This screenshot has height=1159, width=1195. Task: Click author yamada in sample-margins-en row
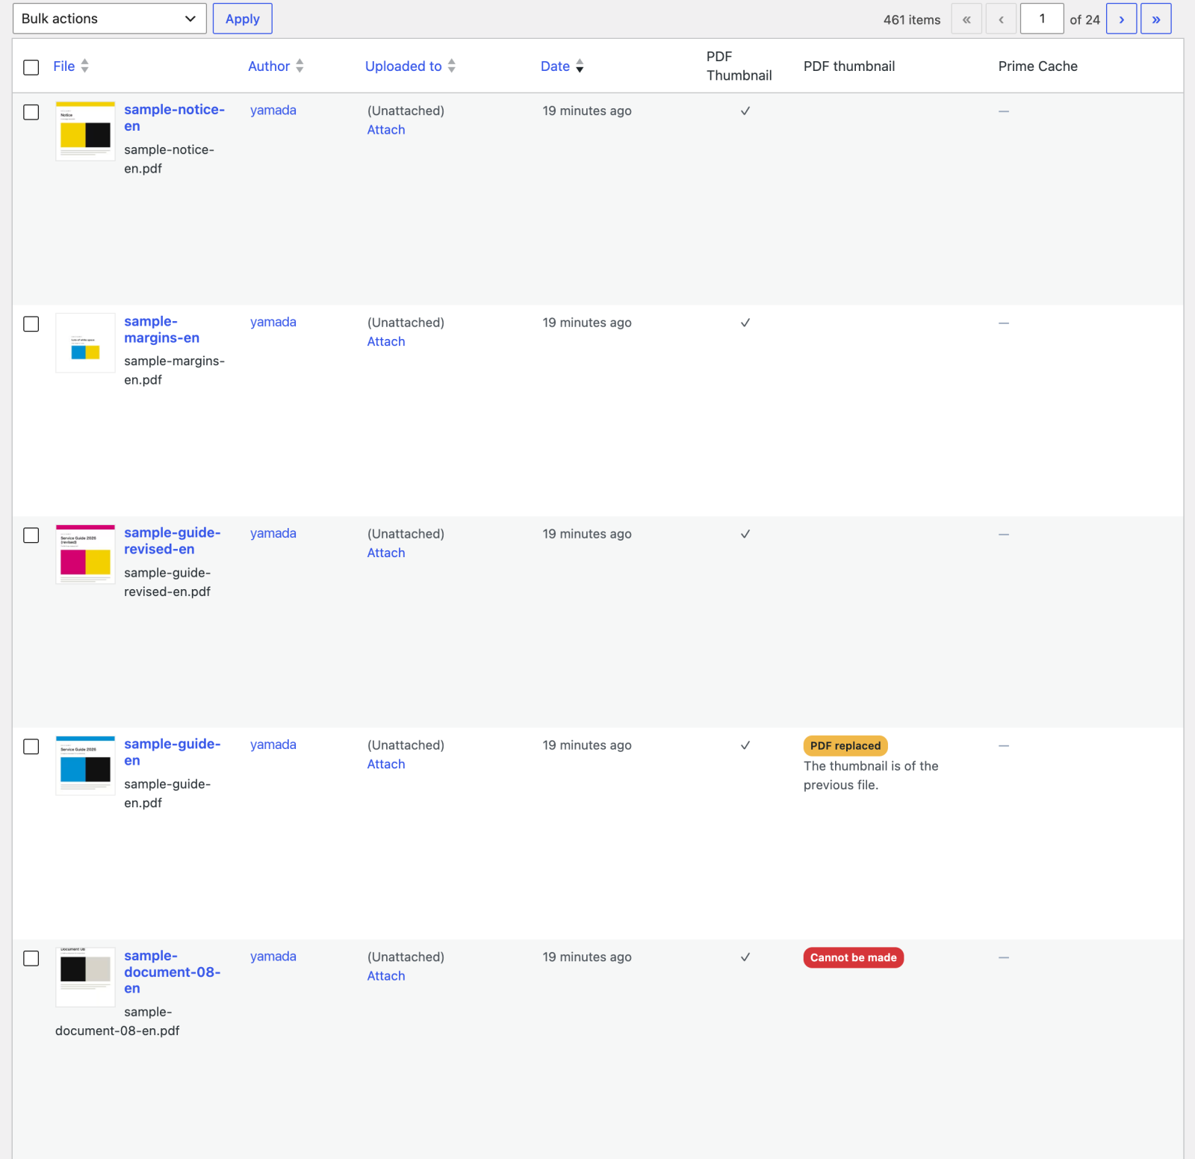[x=273, y=322]
